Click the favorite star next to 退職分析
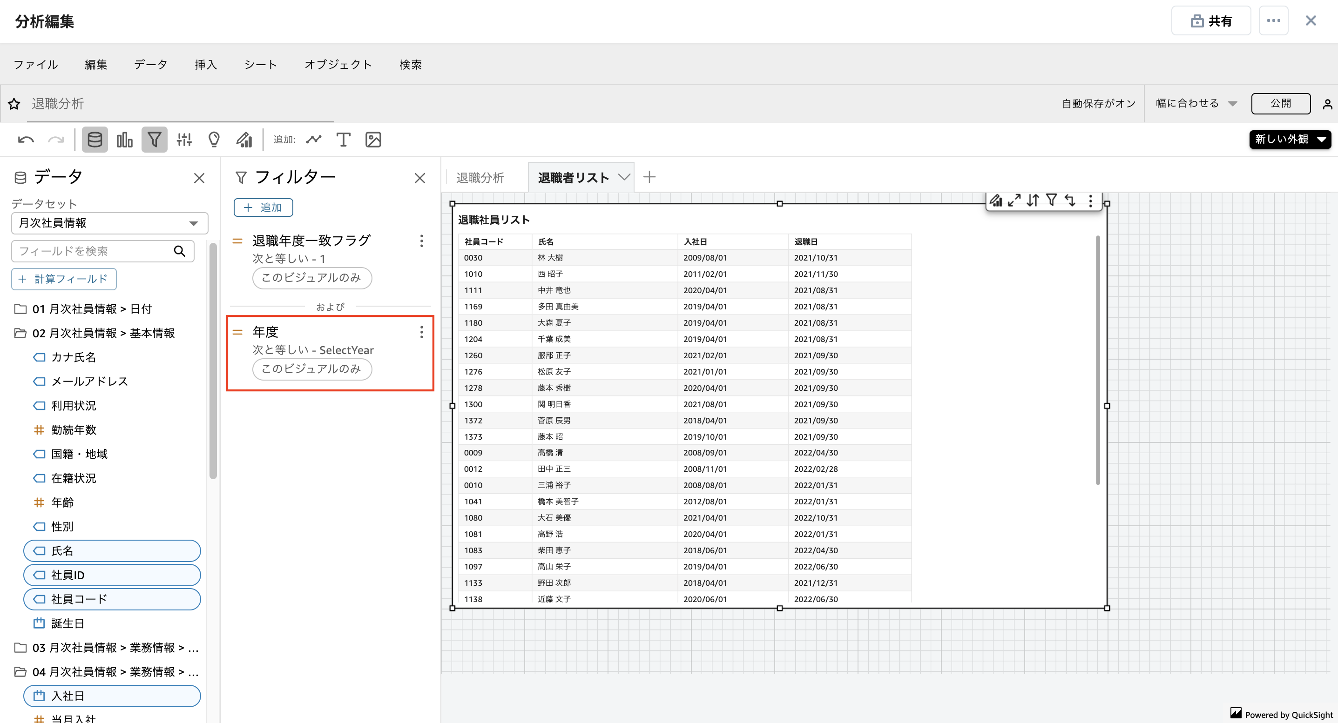The image size is (1338, 723). coord(14,104)
